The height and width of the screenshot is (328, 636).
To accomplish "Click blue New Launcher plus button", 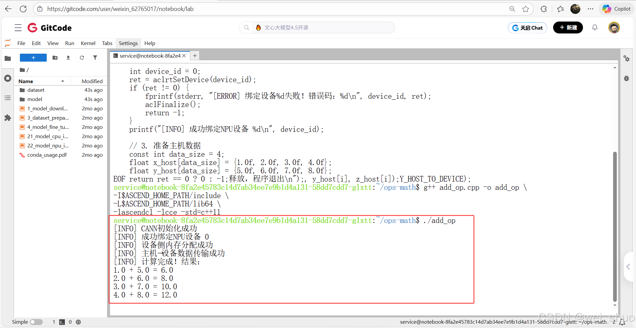I will click(x=33, y=58).
